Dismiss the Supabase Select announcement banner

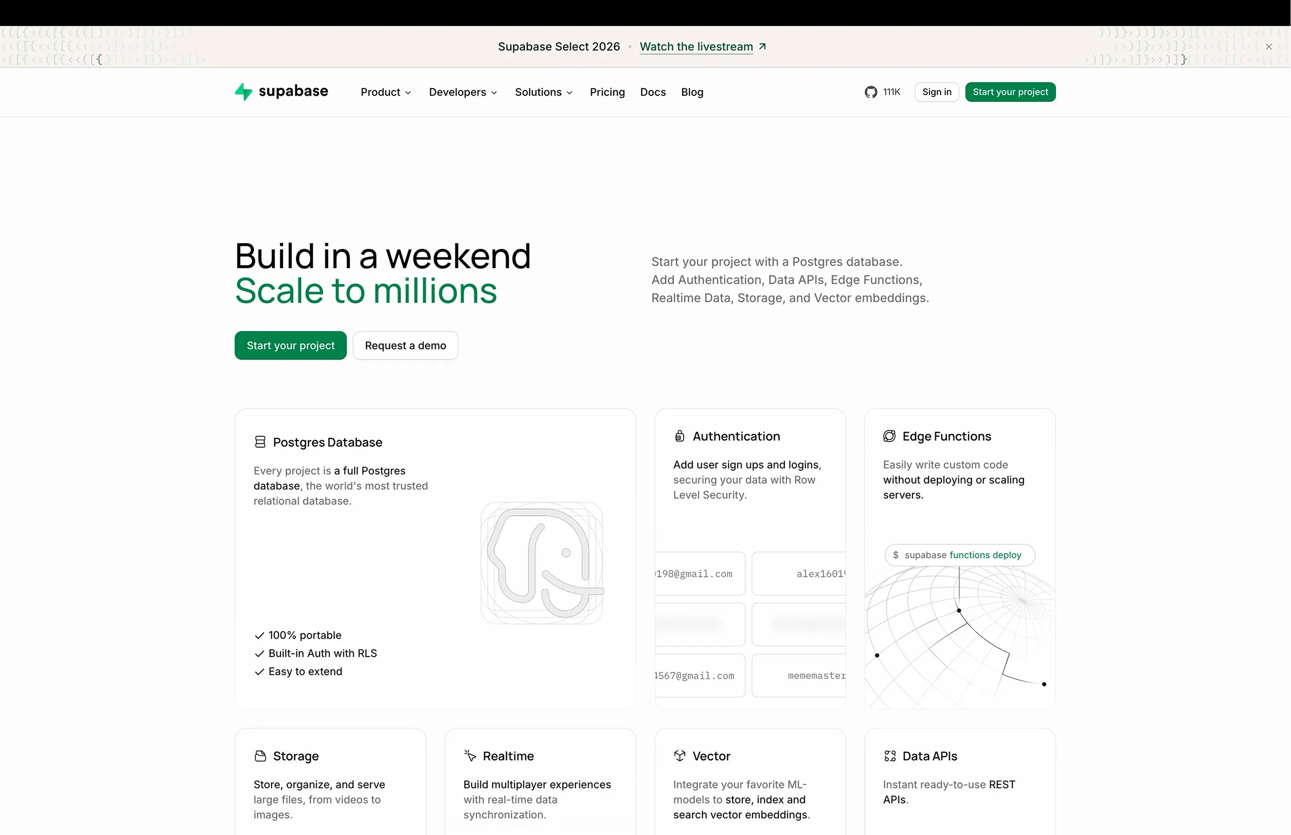(x=1269, y=46)
